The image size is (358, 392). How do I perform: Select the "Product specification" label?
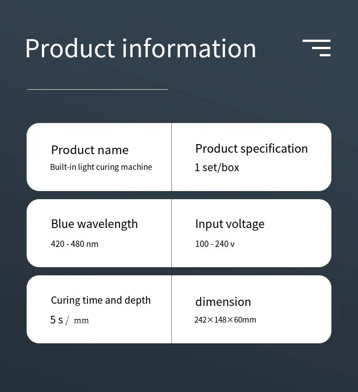(251, 149)
